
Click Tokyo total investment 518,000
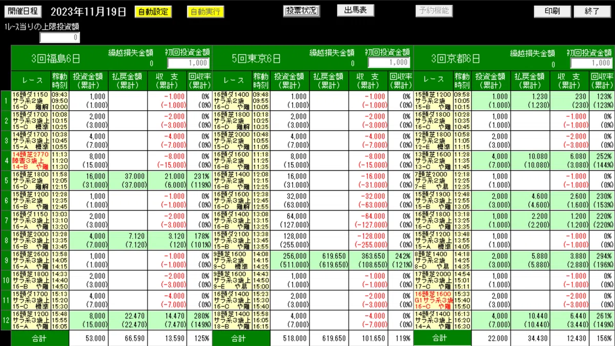point(290,338)
